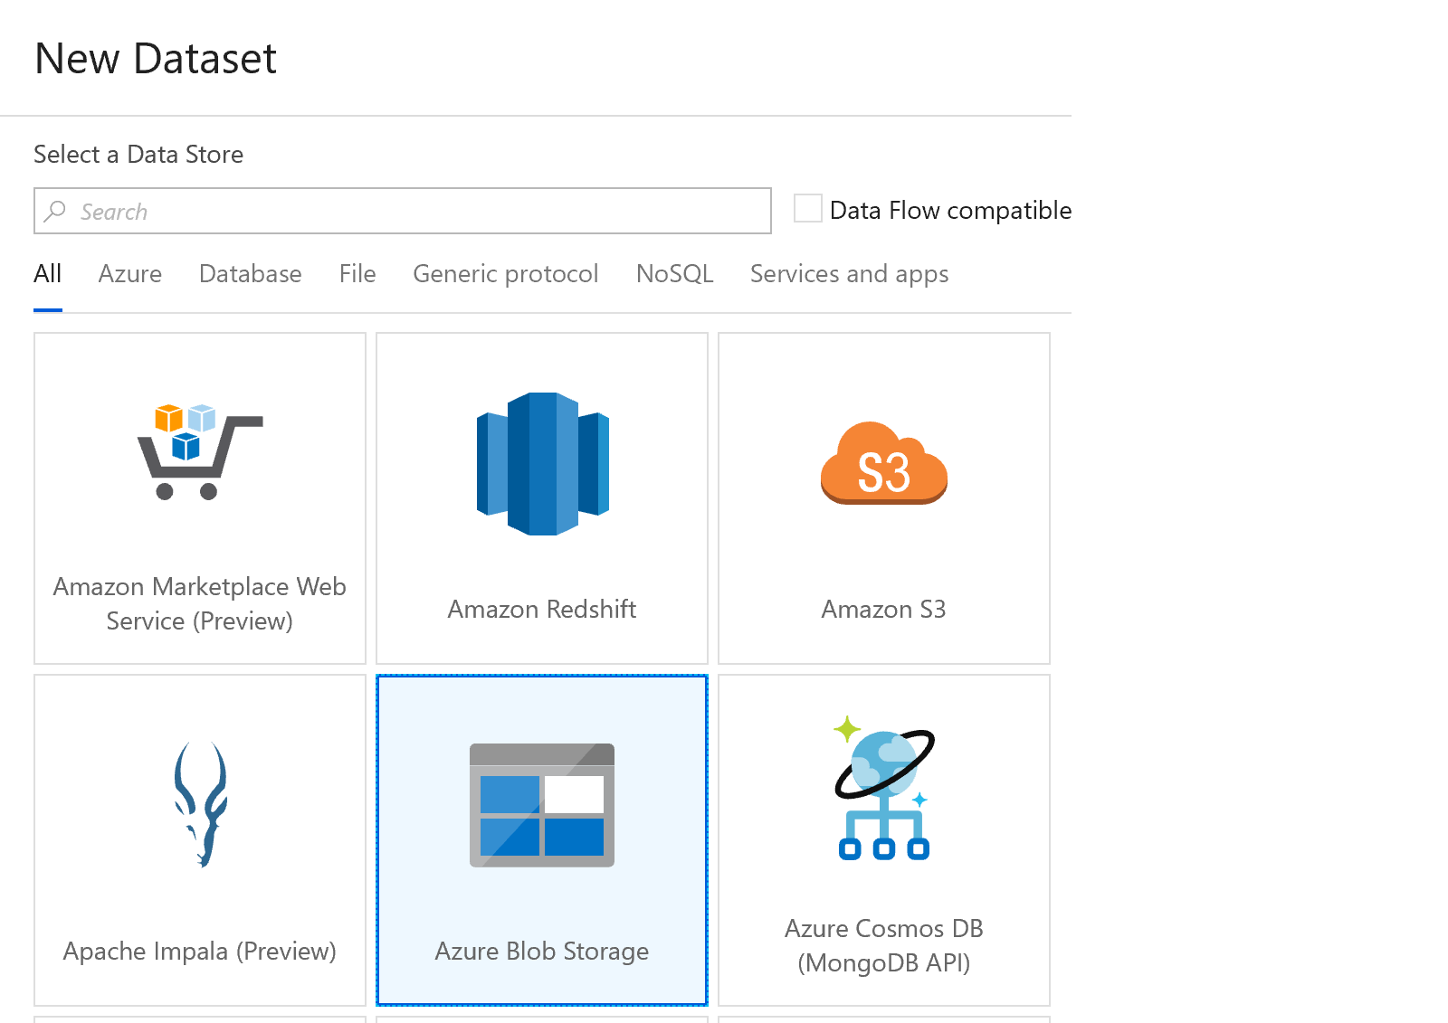Select the Amazon Redshift column icon
1448x1023 pixels.
[542, 463]
